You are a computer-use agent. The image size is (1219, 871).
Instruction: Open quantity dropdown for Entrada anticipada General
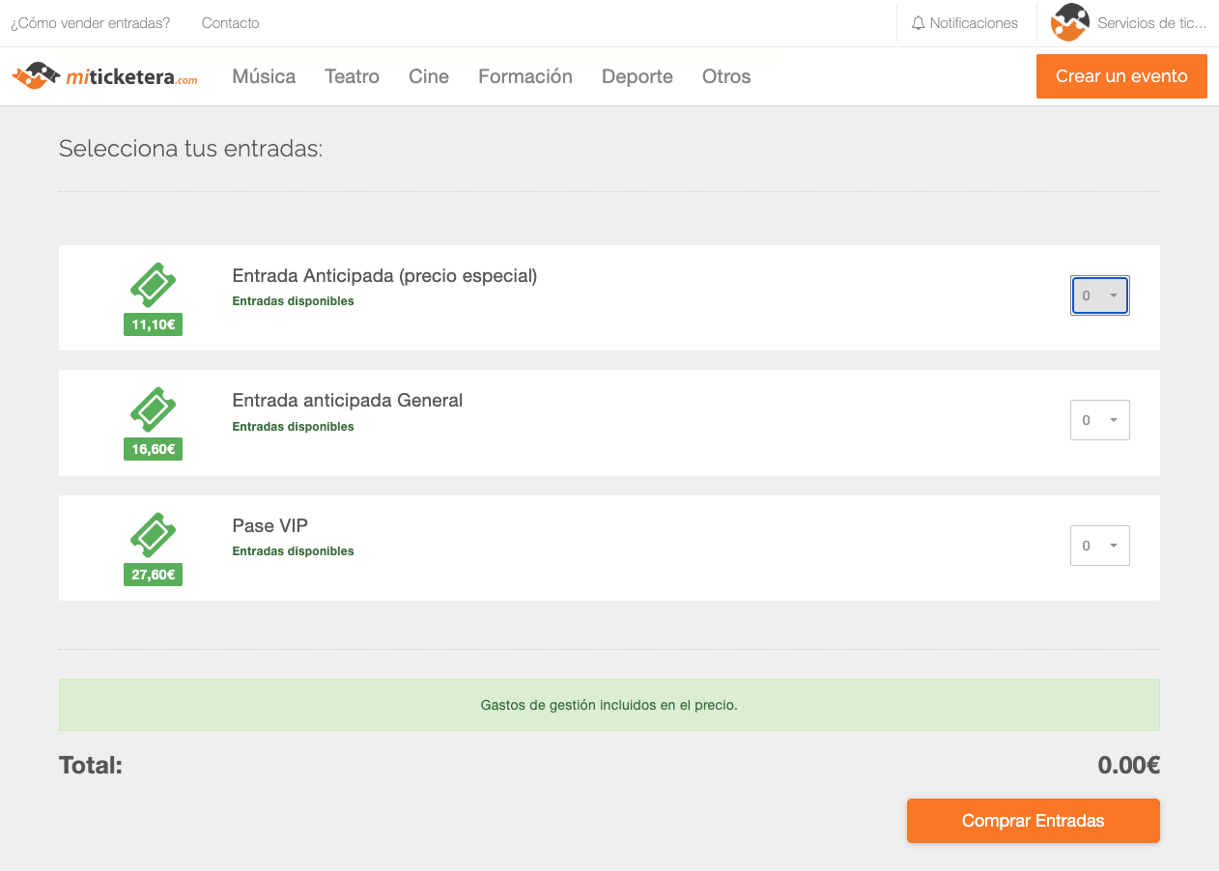tap(1099, 420)
